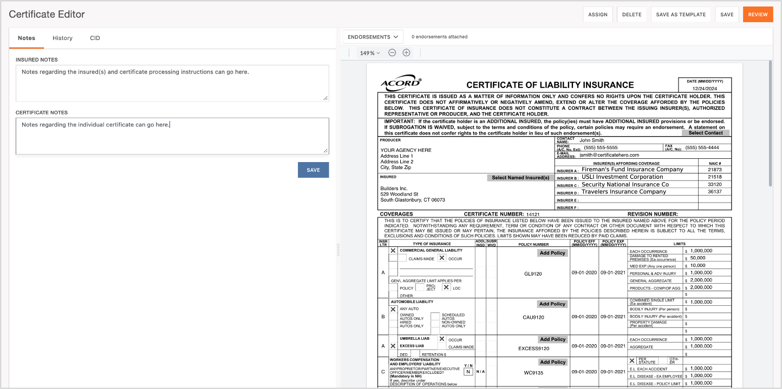Uncheck the Occur checkbox for Commercial General Liability
The width and height of the screenshot is (782, 389).
(x=441, y=258)
